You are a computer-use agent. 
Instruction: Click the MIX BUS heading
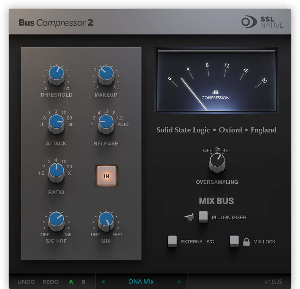click(x=216, y=201)
